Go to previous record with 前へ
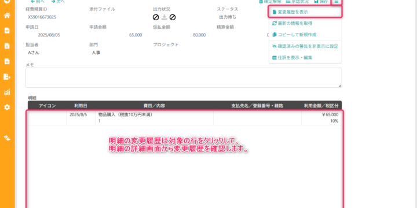Viewport: 417px width, 208px height. (x=38, y=1)
